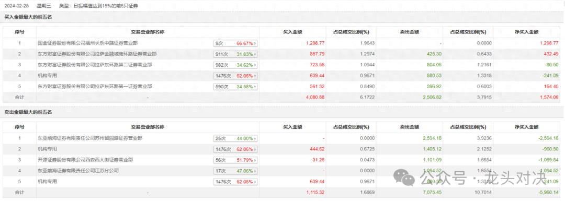
Task: Click 净买入金额 header in the sell table
Action: 526,126
